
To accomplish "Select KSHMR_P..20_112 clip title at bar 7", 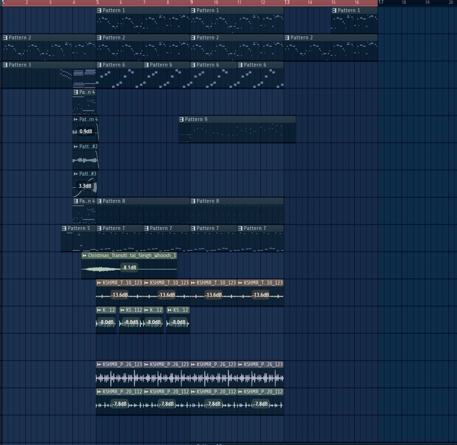I will (x=169, y=392).
